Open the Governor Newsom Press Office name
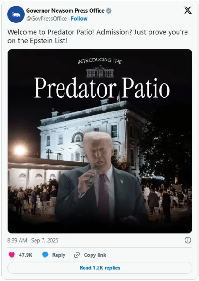 click(x=65, y=11)
